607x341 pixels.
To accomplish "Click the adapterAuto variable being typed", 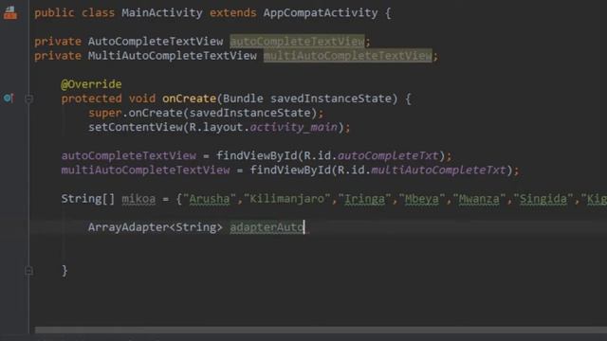I will point(267,227).
